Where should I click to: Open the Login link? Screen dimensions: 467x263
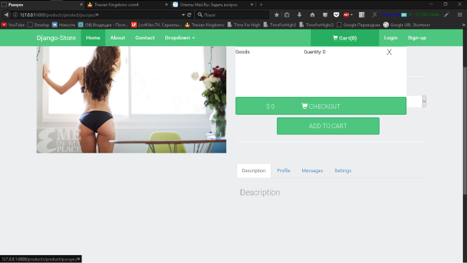390,38
